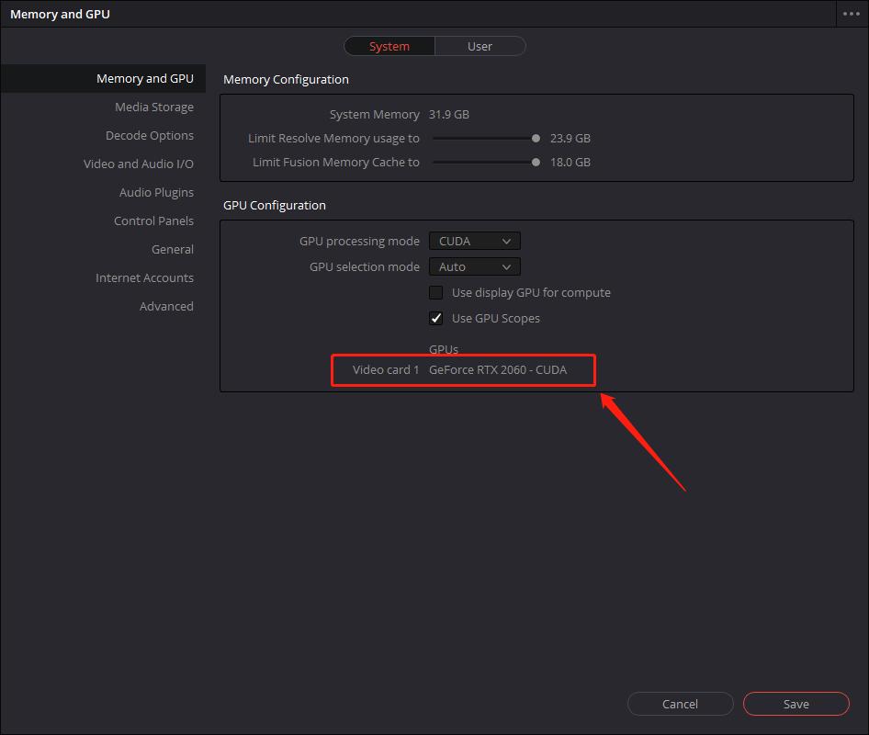Switch to the User tab
Image resolution: width=869 pixels, height=735 pixels.
[480, 46]
